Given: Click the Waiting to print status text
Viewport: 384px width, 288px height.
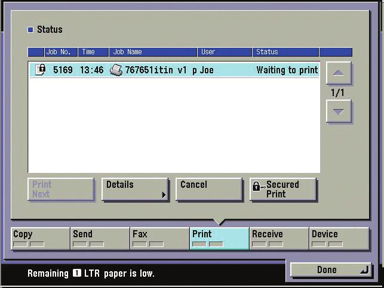Looking at the screenshot, I should [x=287, y=70].
